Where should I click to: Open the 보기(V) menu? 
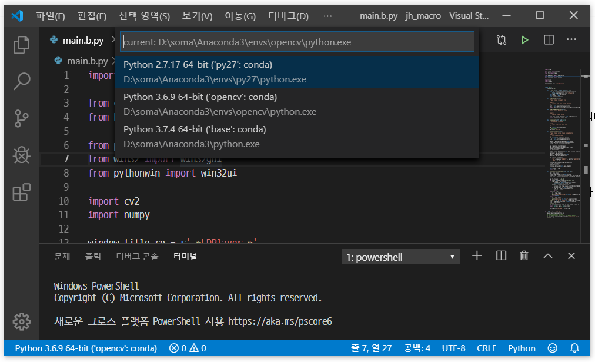coord(198,16)
